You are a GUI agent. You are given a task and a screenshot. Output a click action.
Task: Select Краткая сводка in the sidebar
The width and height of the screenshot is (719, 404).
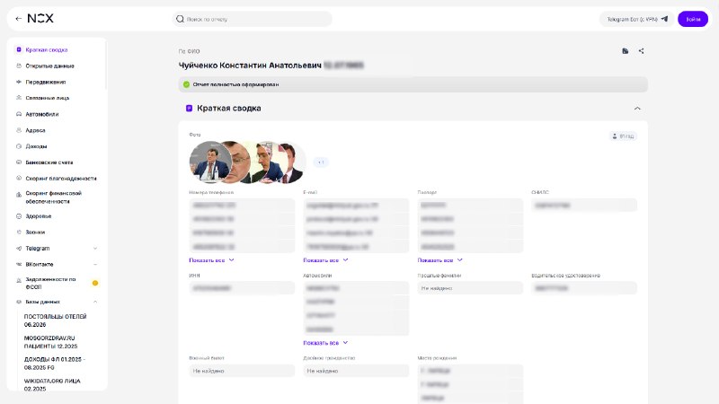[x=47, y=50]
